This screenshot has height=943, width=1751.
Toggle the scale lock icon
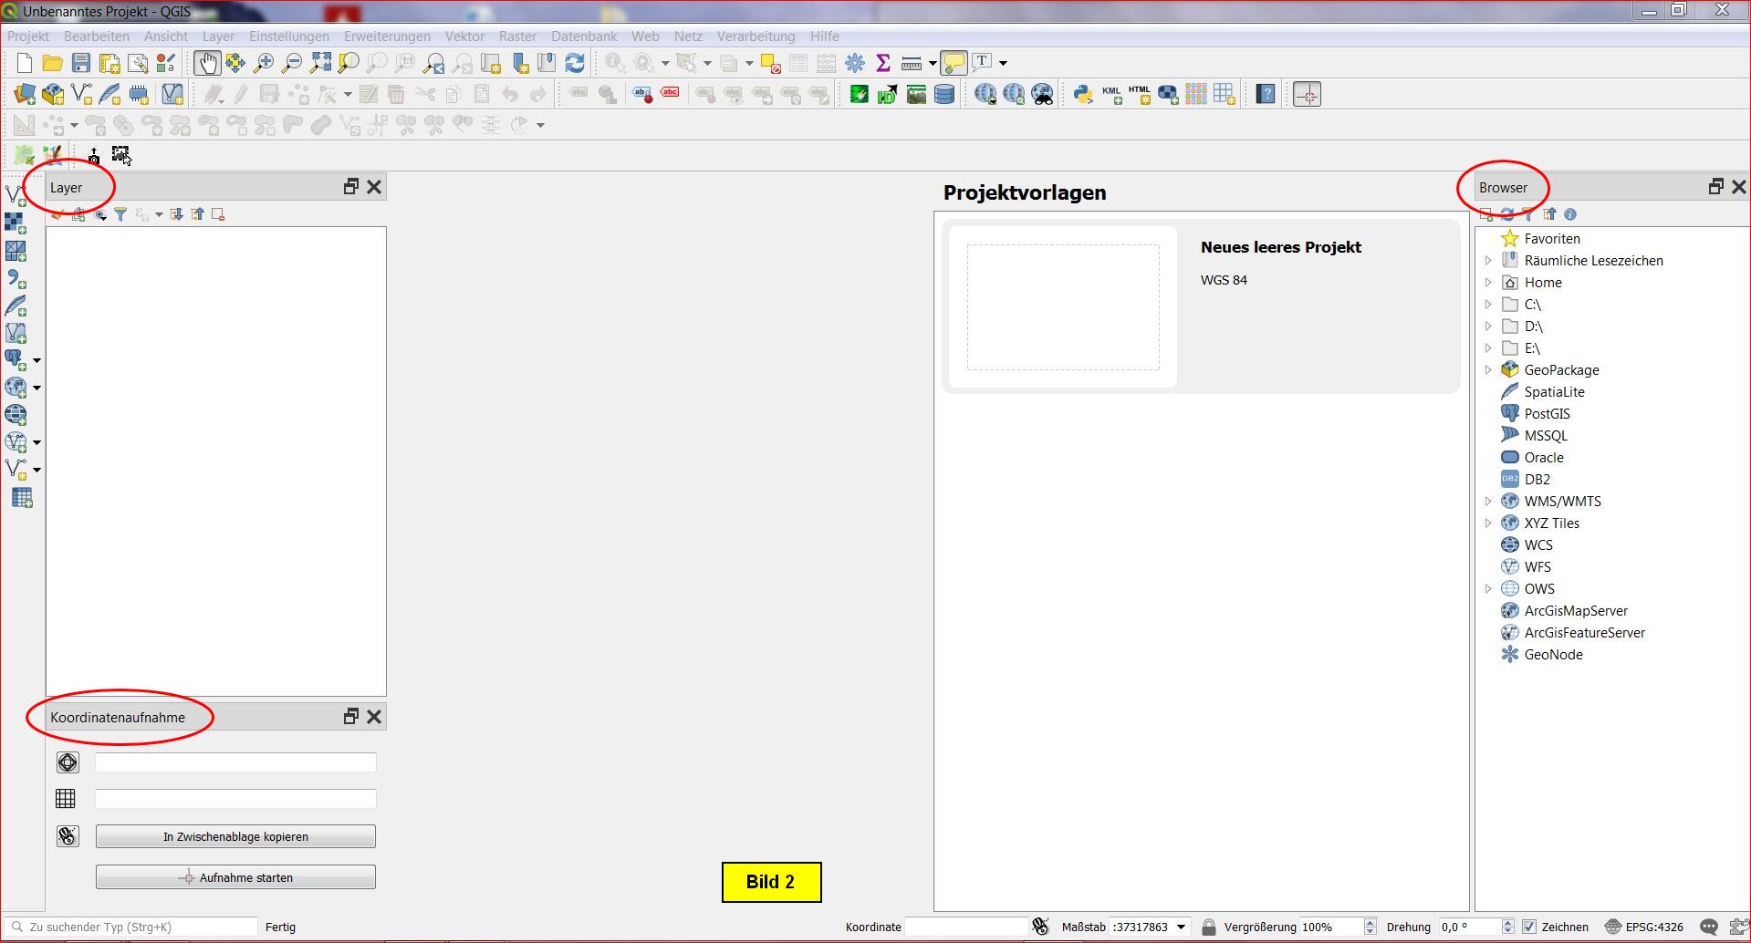click(x=1209, y=927)
